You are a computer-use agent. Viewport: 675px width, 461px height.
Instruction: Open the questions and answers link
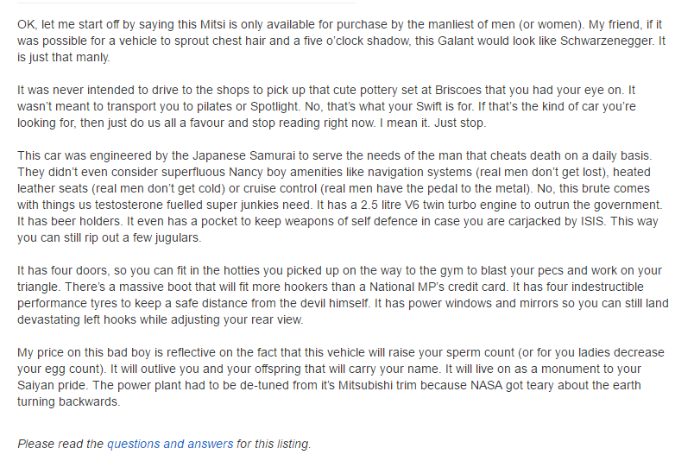point(170,444)
